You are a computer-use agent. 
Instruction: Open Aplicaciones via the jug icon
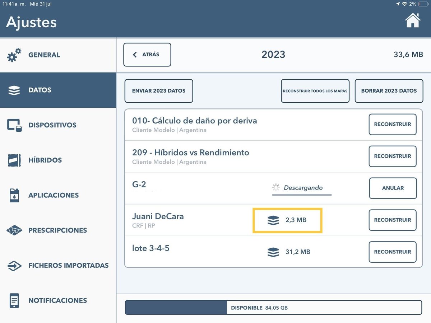[x=14, y=195]
